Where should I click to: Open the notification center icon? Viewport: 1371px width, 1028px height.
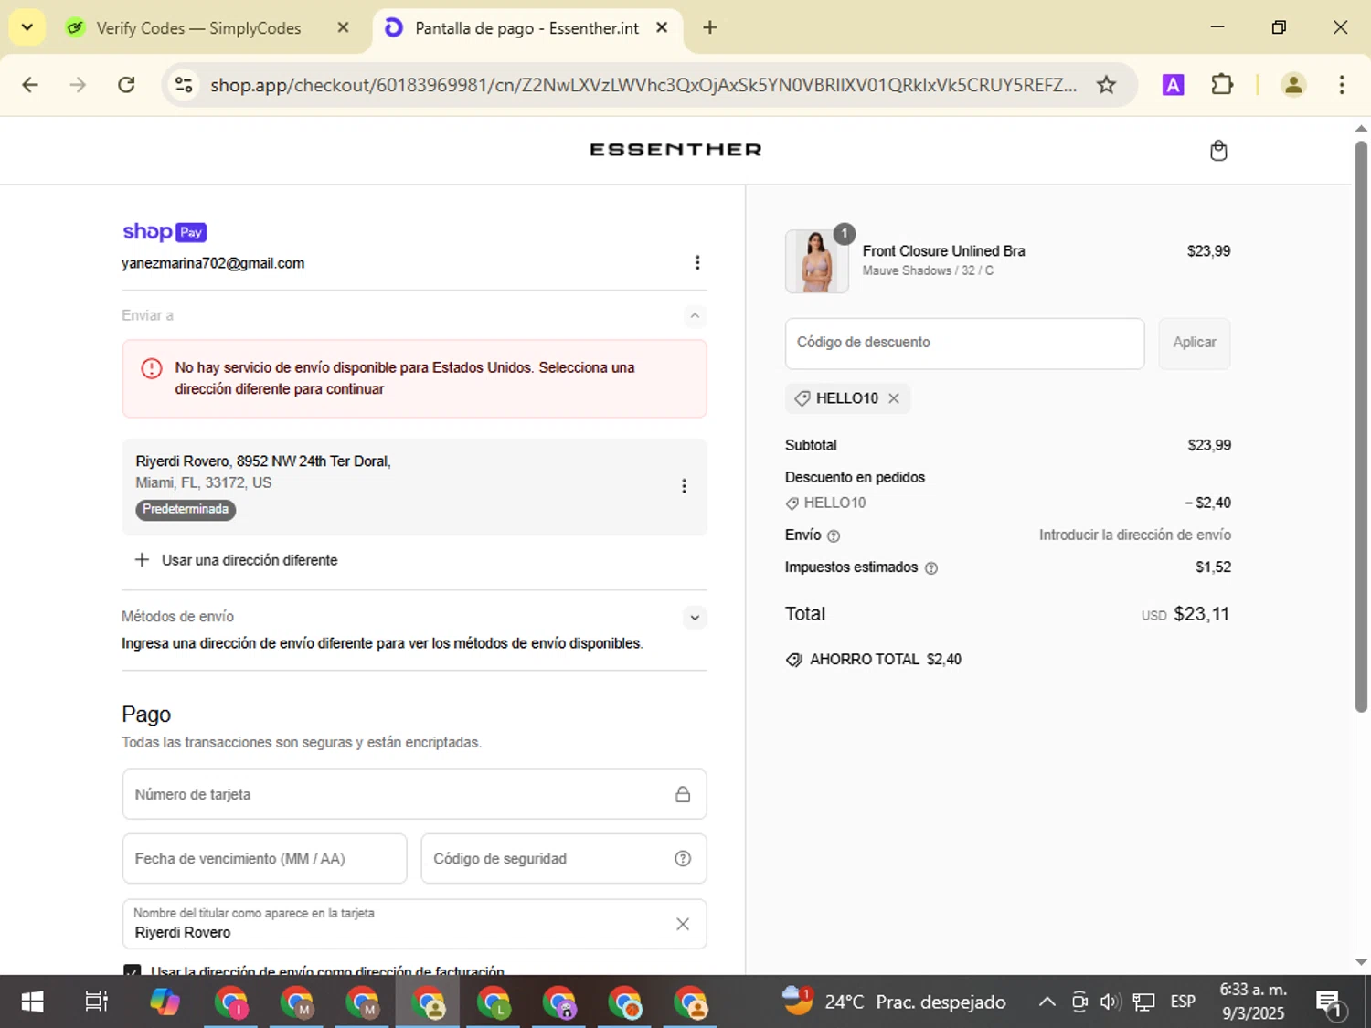click(1330, 1003)
